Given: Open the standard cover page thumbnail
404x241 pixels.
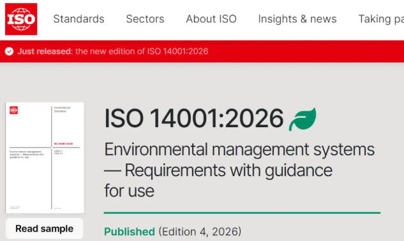Looking at the screenshot, I should pyautogui.click(x=45, y=158).
